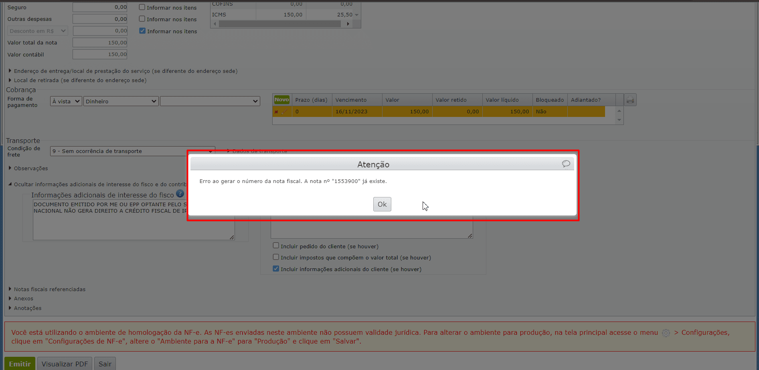Screen dimensions: 759x370
Task: Click the Valor total da nota field
Action: [x=100, y=42]
